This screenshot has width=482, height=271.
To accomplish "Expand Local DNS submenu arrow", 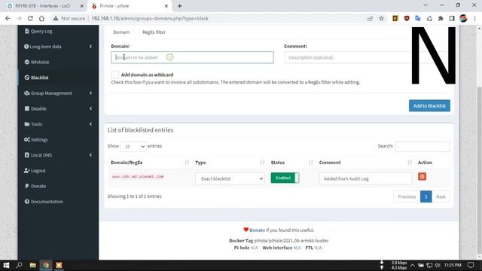I will tap(90, 155).
